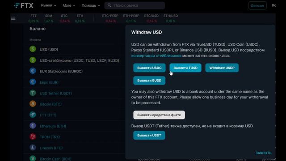
Task: Select BTC ticker in top bar
Action: point(64,18)
